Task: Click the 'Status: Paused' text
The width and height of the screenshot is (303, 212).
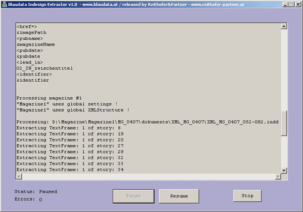Action: click(x=36, y=191)
